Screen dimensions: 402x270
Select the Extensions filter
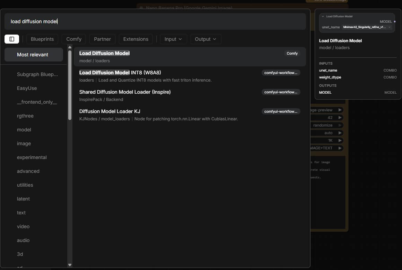click(136, 39)
